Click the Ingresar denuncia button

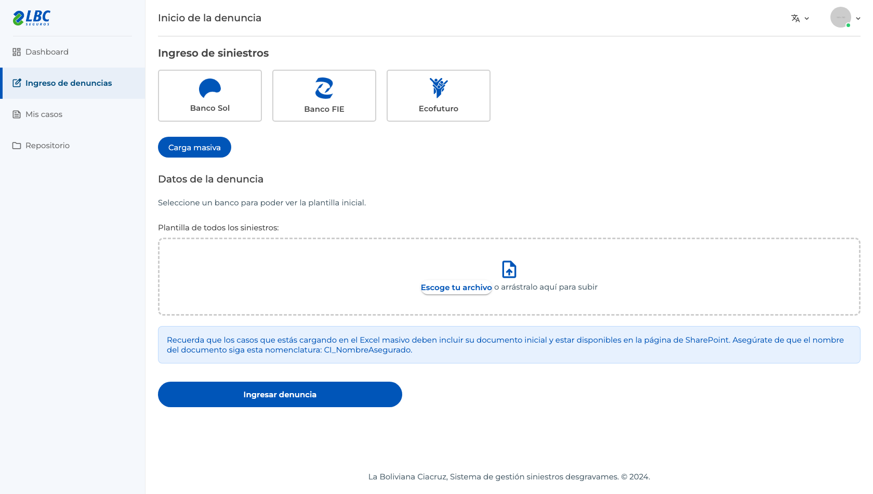coord(280,394)
